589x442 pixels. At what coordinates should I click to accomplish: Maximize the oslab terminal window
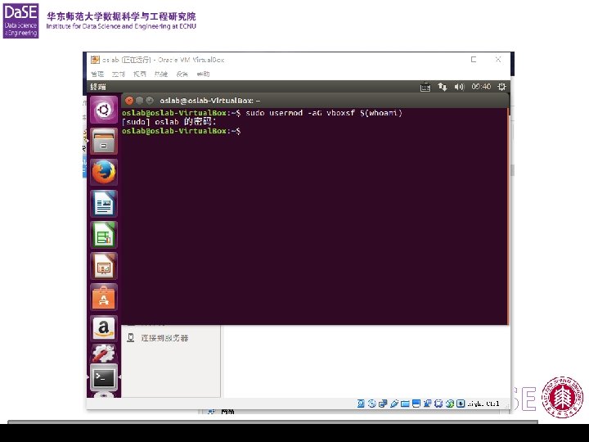(x=150, y=101)
